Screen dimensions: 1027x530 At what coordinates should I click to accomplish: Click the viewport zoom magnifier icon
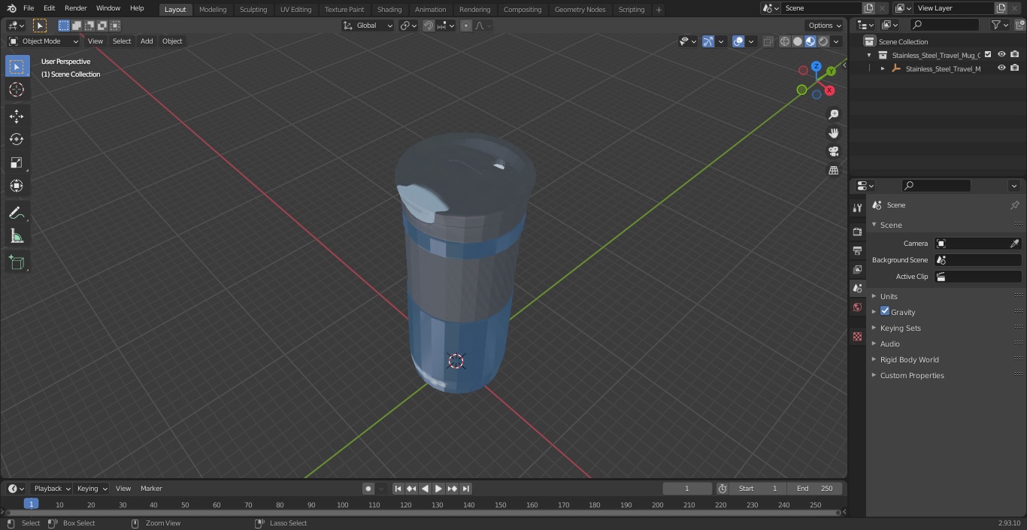coord(833,114)
